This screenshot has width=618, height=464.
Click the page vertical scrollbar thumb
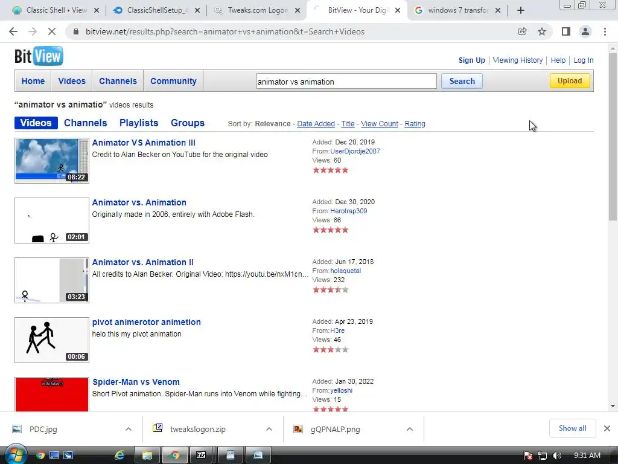click(x=613, y=136)
